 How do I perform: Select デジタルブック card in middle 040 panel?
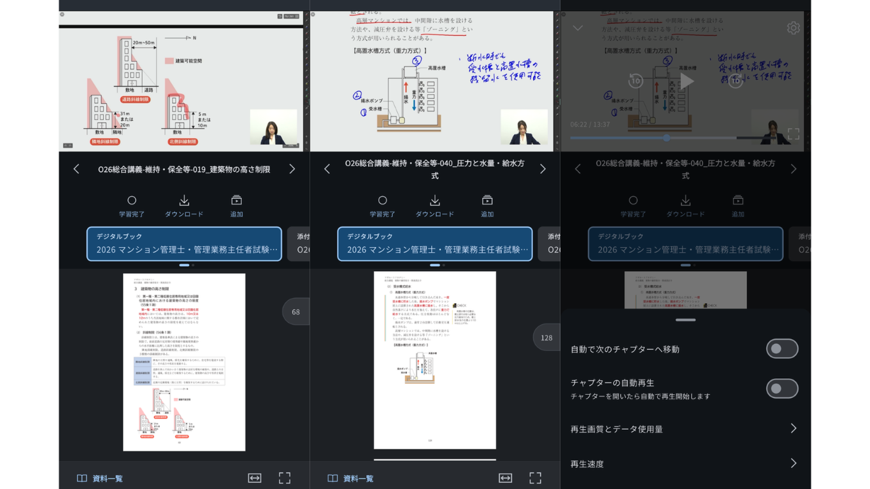tap(435, 244)
